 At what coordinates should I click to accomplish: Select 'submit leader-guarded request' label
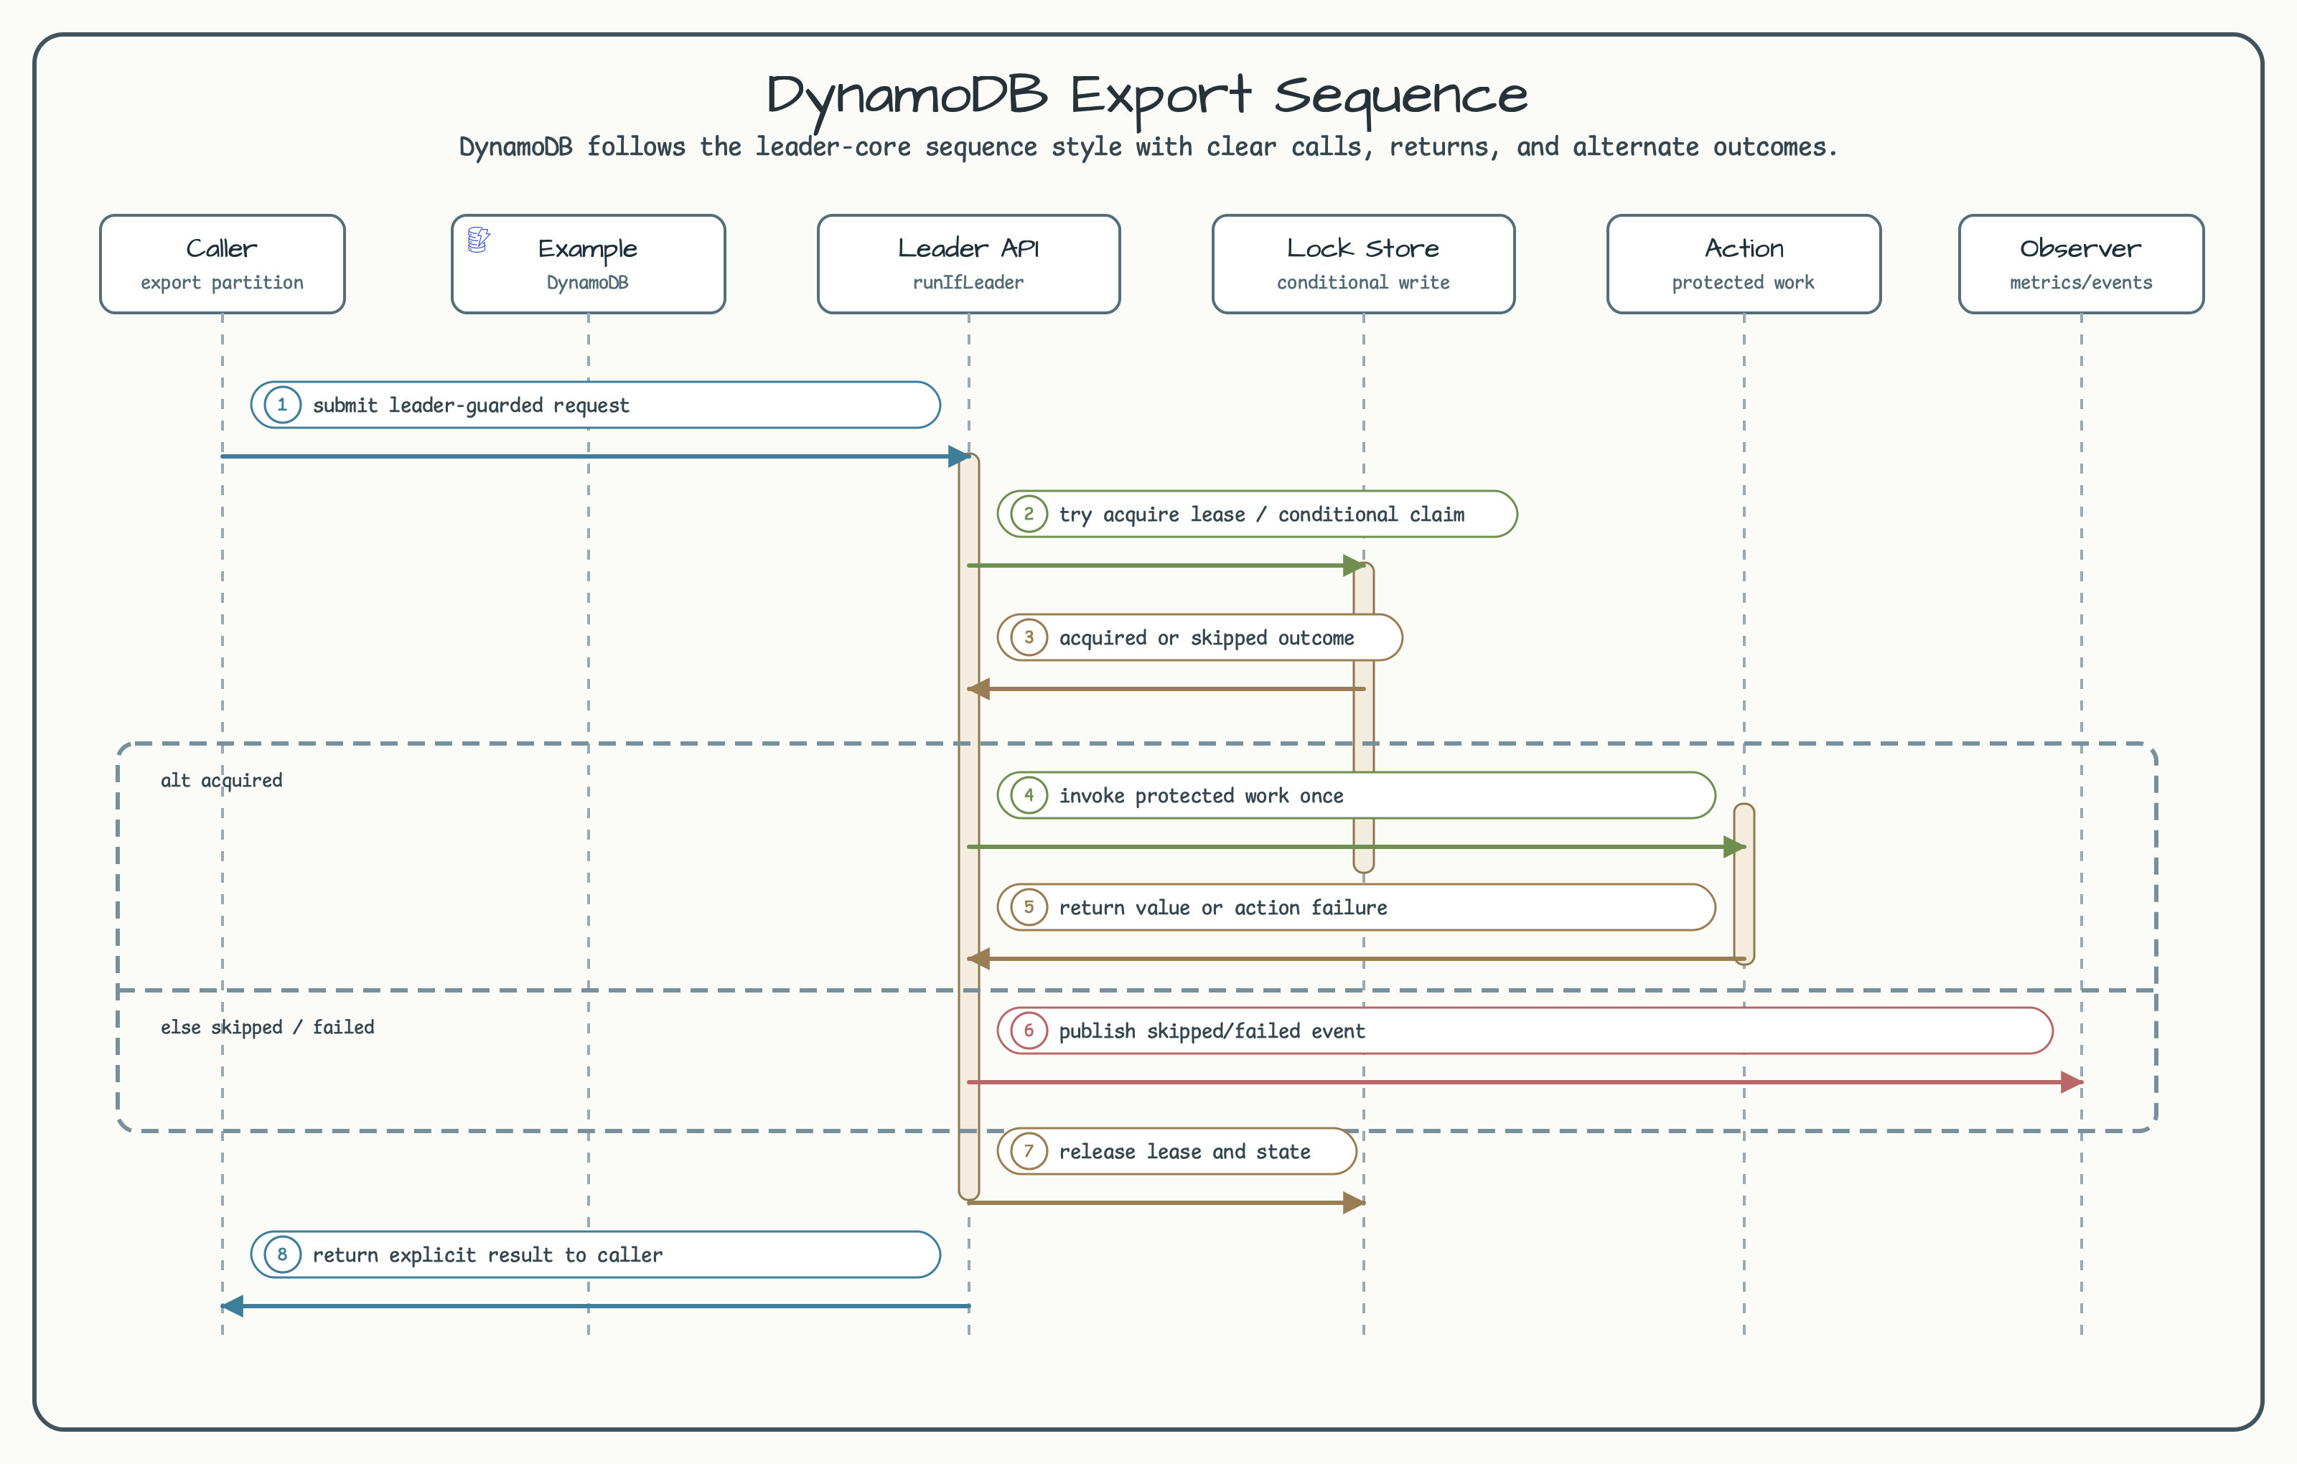(471, 405)
